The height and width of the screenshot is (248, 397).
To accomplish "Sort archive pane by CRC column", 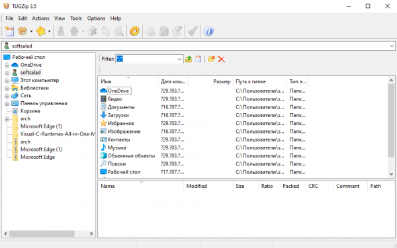I will [320, 186].
